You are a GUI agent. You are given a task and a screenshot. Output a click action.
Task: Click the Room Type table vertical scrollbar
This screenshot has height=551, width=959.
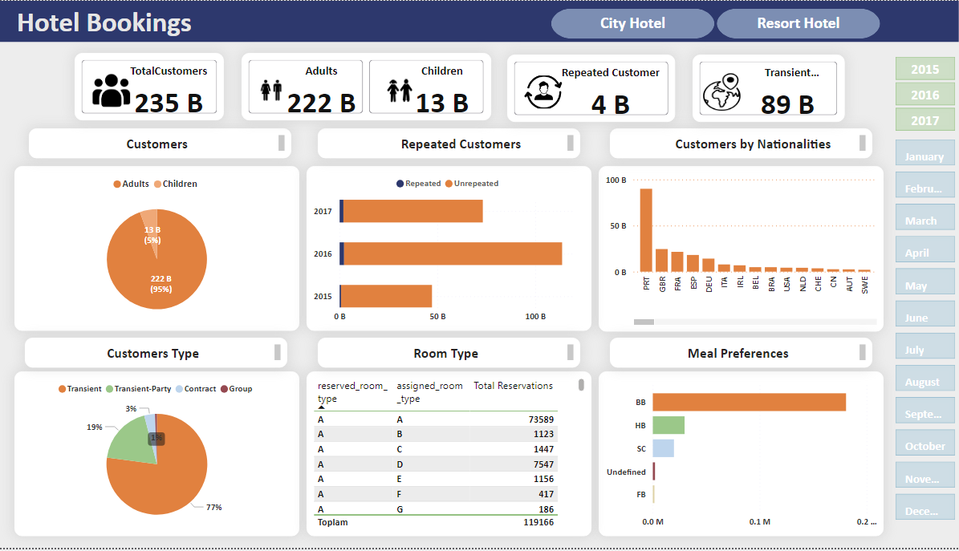pyautogui.click(x=581, y=385)
